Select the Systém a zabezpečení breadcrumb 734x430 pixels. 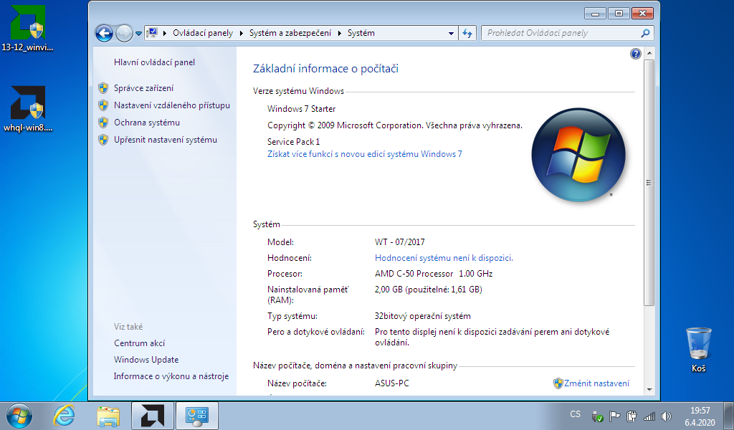[290, 33]
